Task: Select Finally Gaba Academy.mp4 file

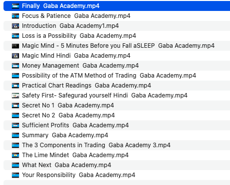Action: (x=117, y=6)
